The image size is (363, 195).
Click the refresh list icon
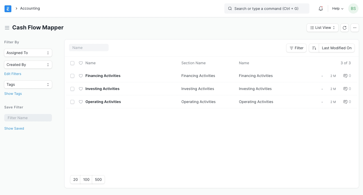pyautogui.click(x=345, y=28)
